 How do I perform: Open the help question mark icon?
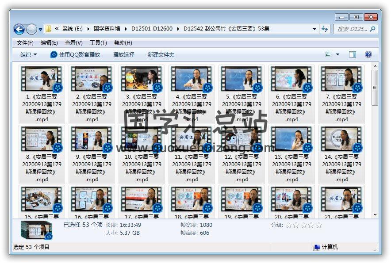[x=368, y=54]
